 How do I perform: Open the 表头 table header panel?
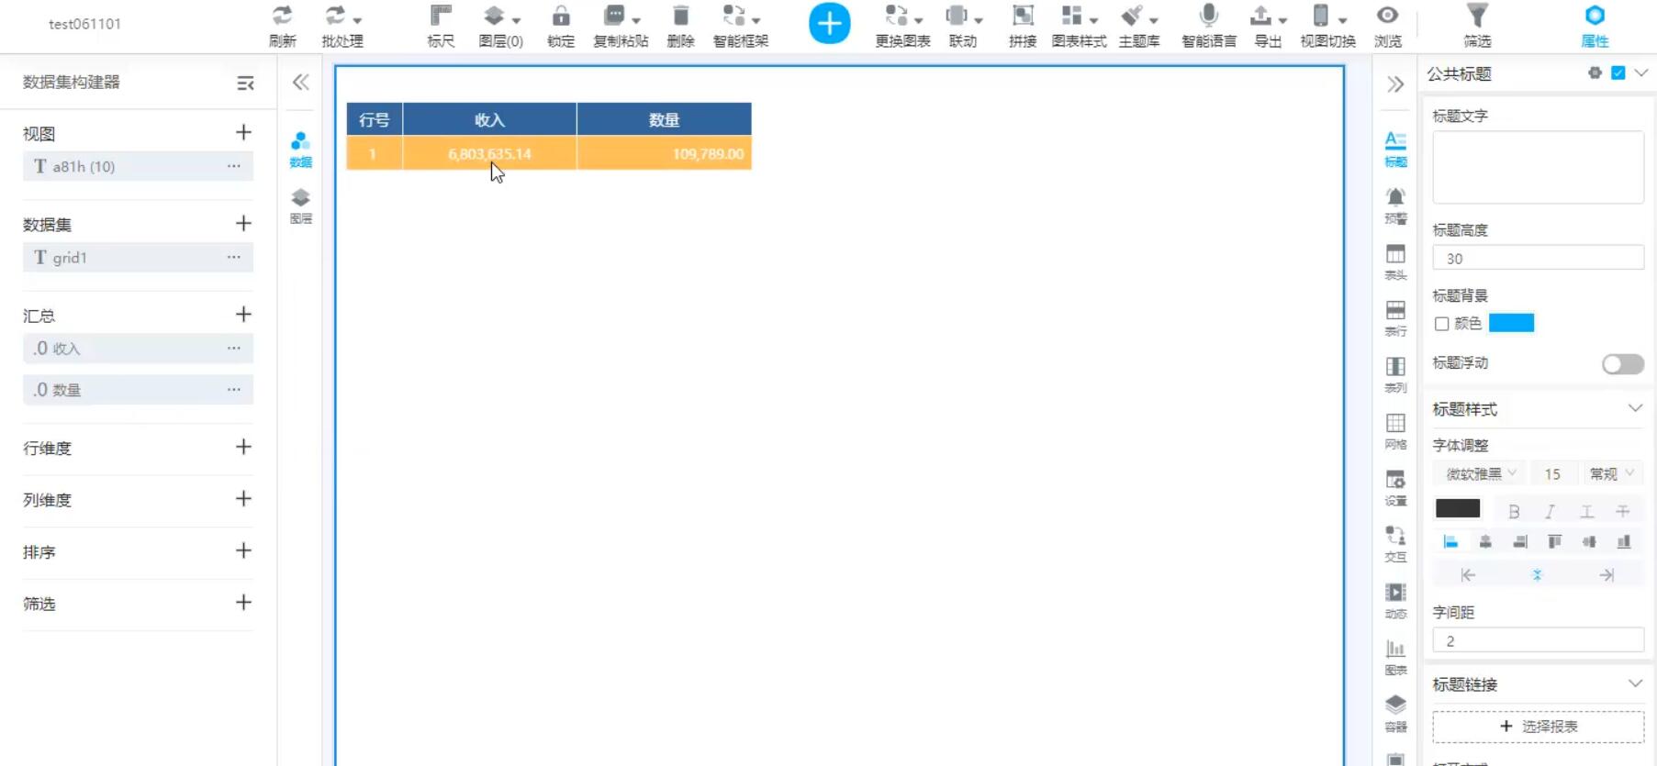click(x=1395, y=262)
